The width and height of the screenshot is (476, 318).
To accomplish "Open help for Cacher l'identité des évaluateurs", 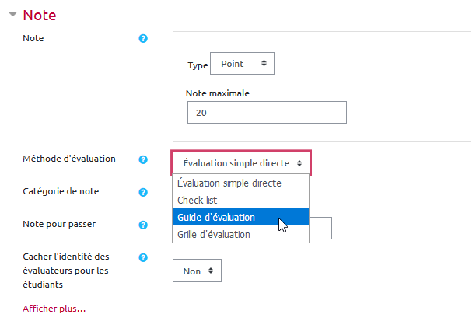I will 143,257.
